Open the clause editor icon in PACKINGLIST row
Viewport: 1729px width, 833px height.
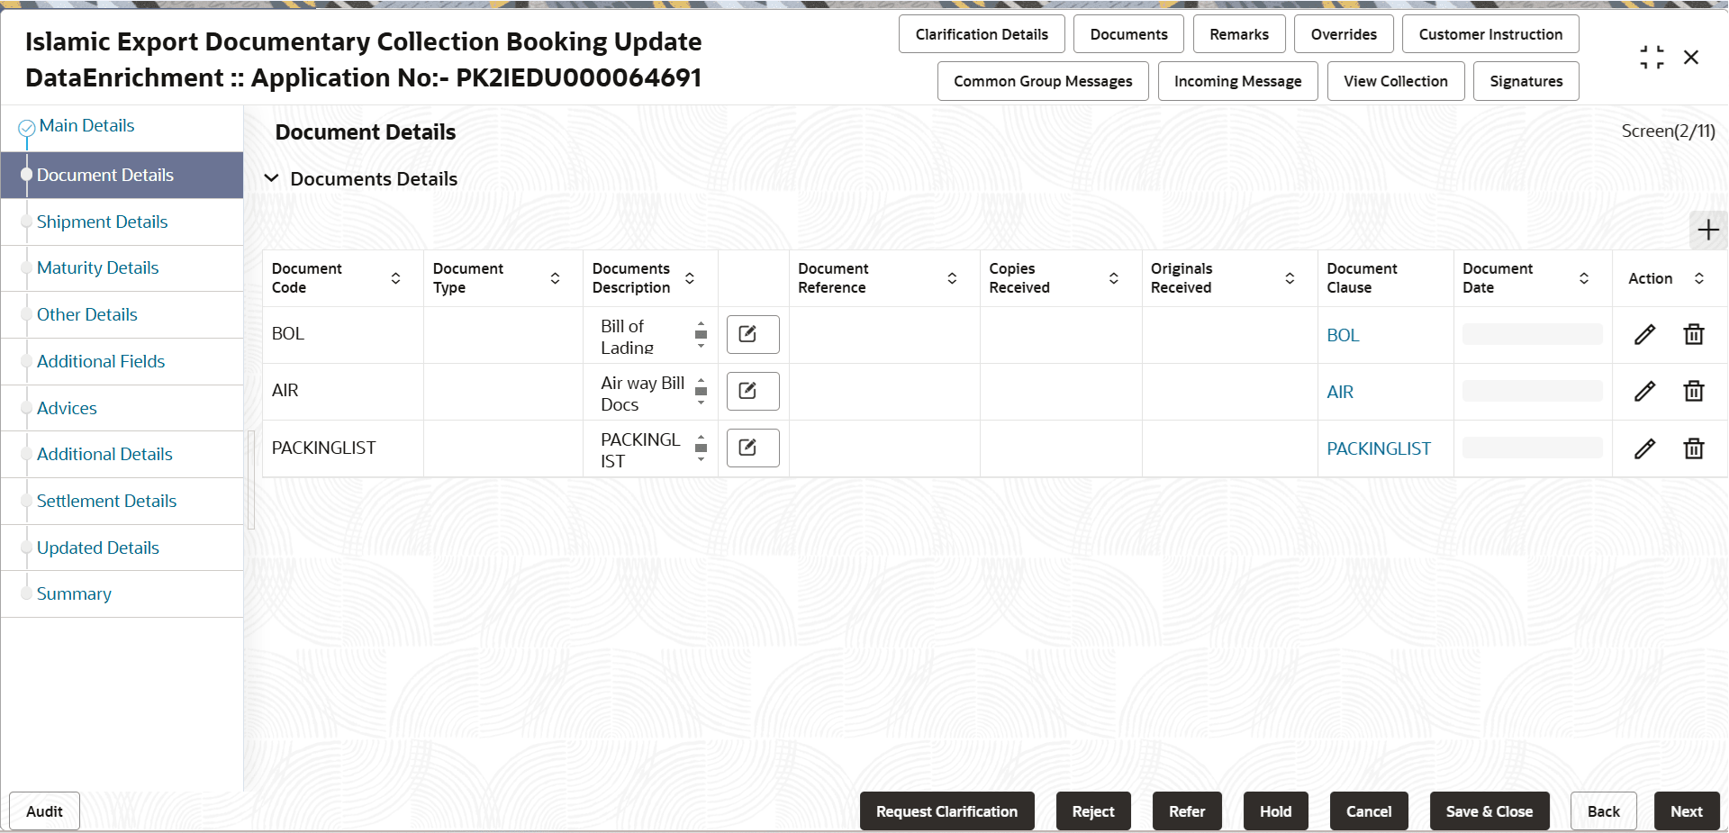[x=752, y=448]
